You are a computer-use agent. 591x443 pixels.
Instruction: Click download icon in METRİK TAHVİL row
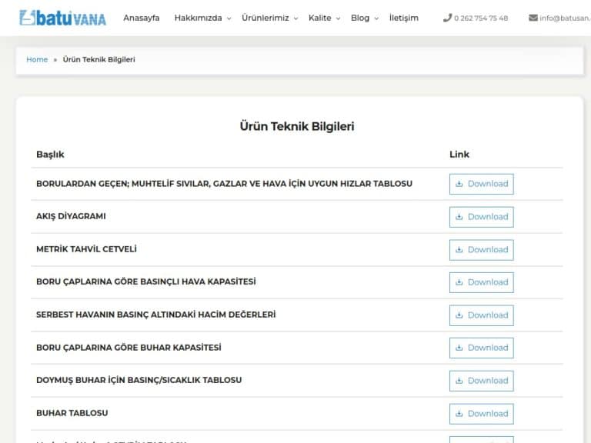tap(459, 249)
